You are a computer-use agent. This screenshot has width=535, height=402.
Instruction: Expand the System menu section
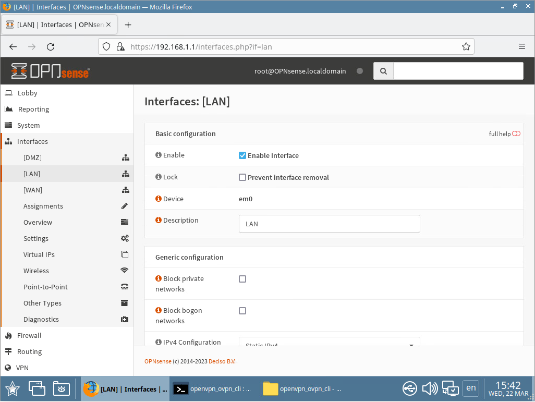(28, 125)
